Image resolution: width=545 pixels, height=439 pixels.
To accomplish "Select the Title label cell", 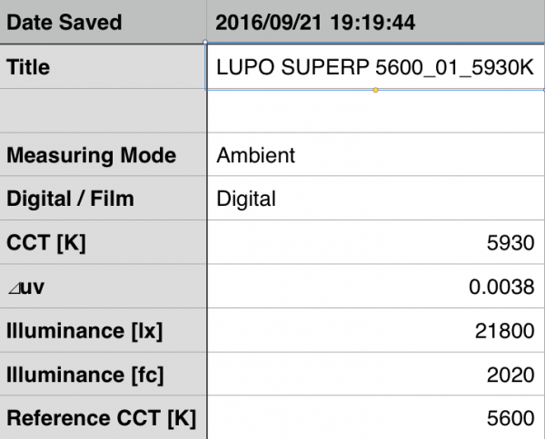I will (x=103, y=67).
